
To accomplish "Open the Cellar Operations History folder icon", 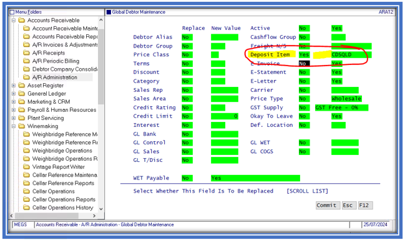I will [26, 207].
